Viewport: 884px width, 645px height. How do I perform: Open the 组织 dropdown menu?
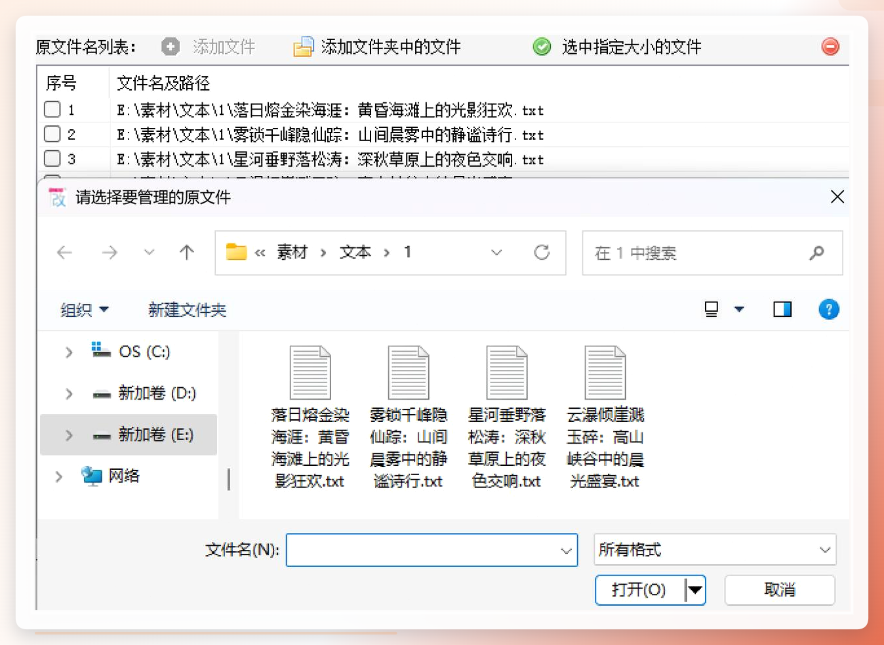pyautogui.click(x=85, y=310)
